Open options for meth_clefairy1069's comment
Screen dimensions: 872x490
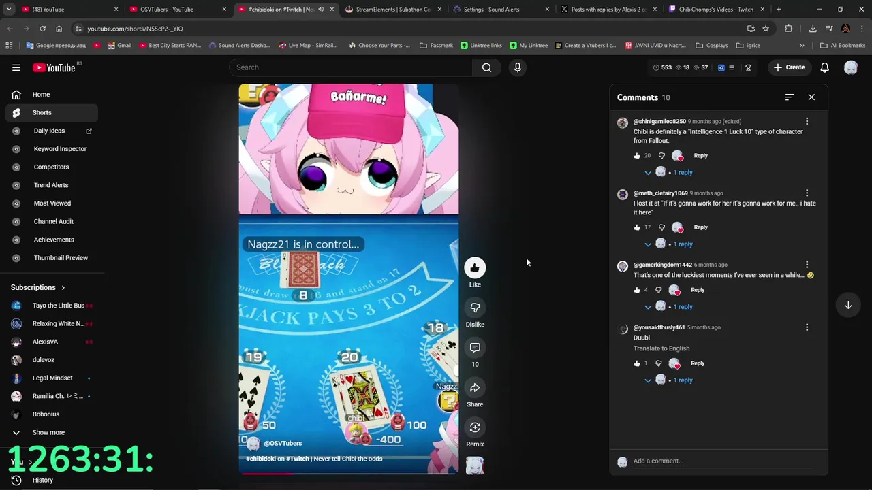coord(807,193)
